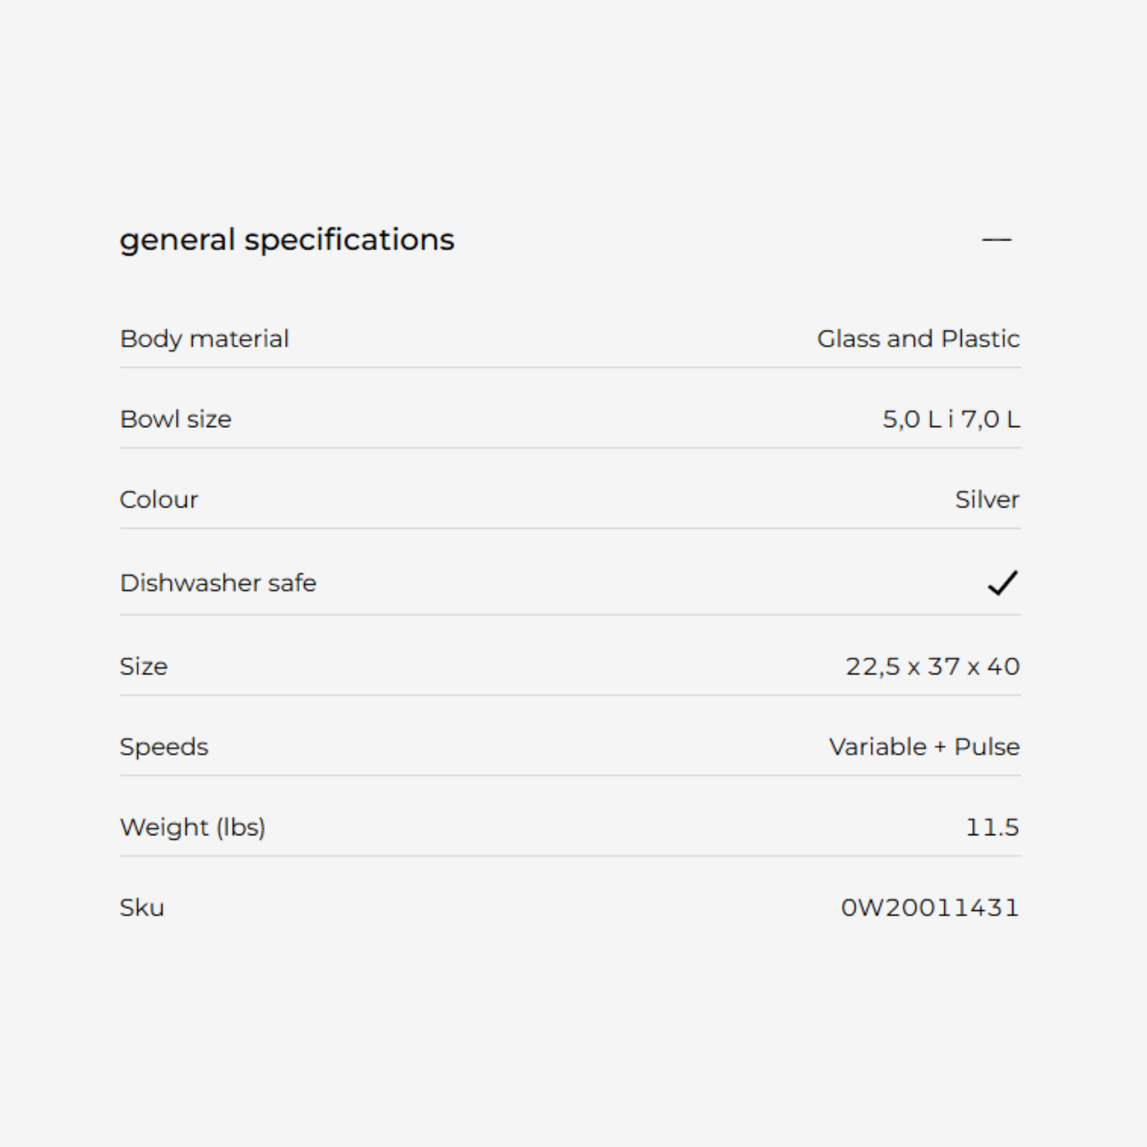Select the 22,5 x 37 x 40 dimensions
Image resolution: width=1147 pixels, height=1147 pixels.
(932, 666)
